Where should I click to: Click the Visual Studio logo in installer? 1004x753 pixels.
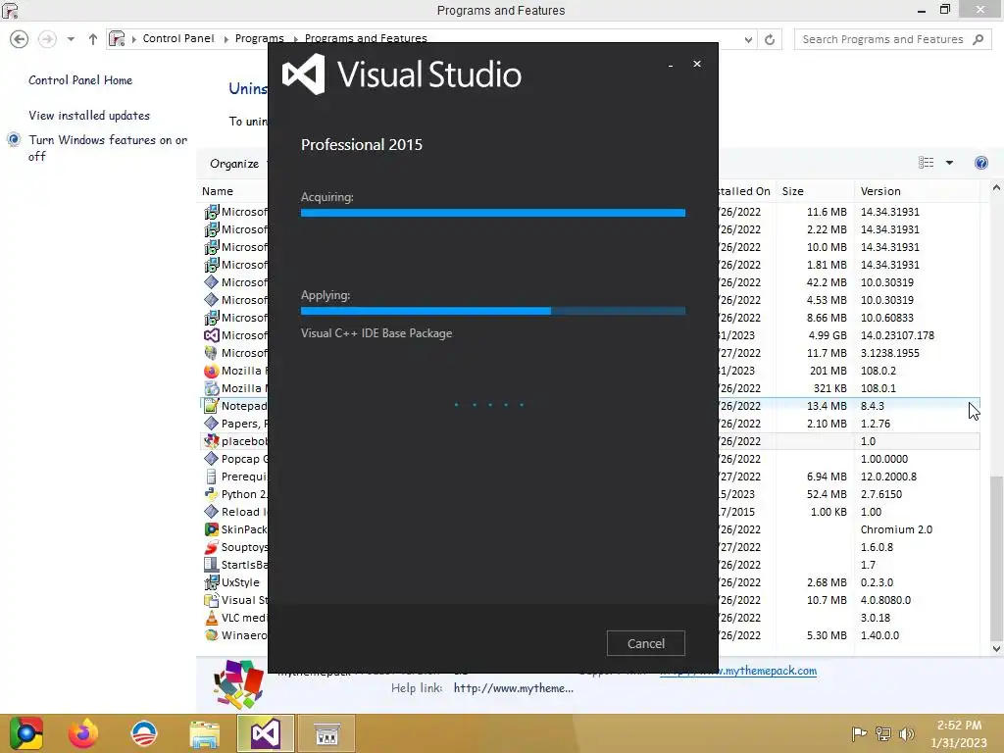304,75
